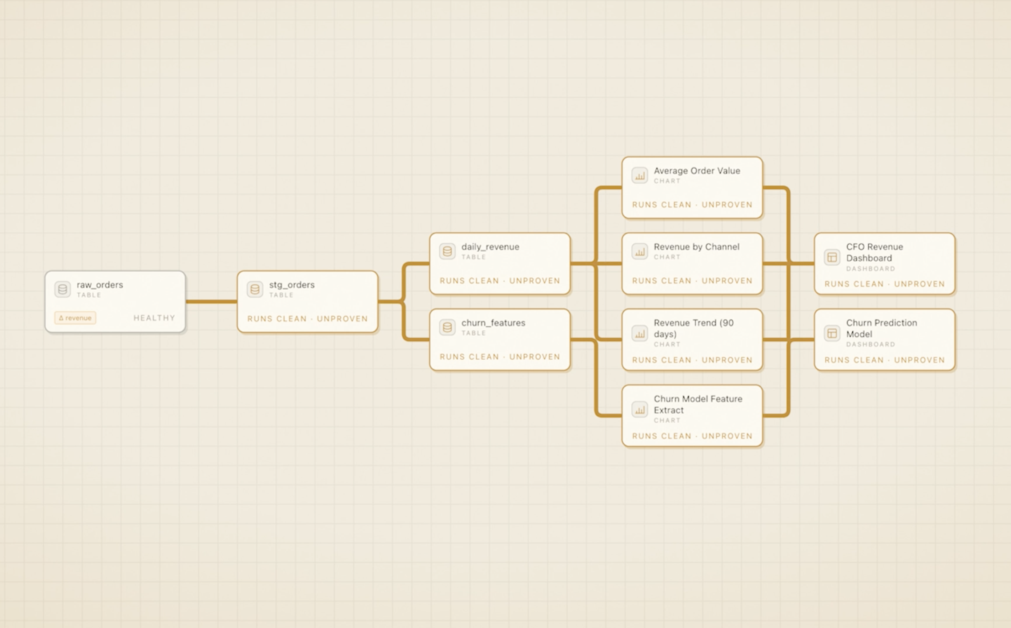
Task: Select the raw_orders node title
Action: [x=100, y=285]
